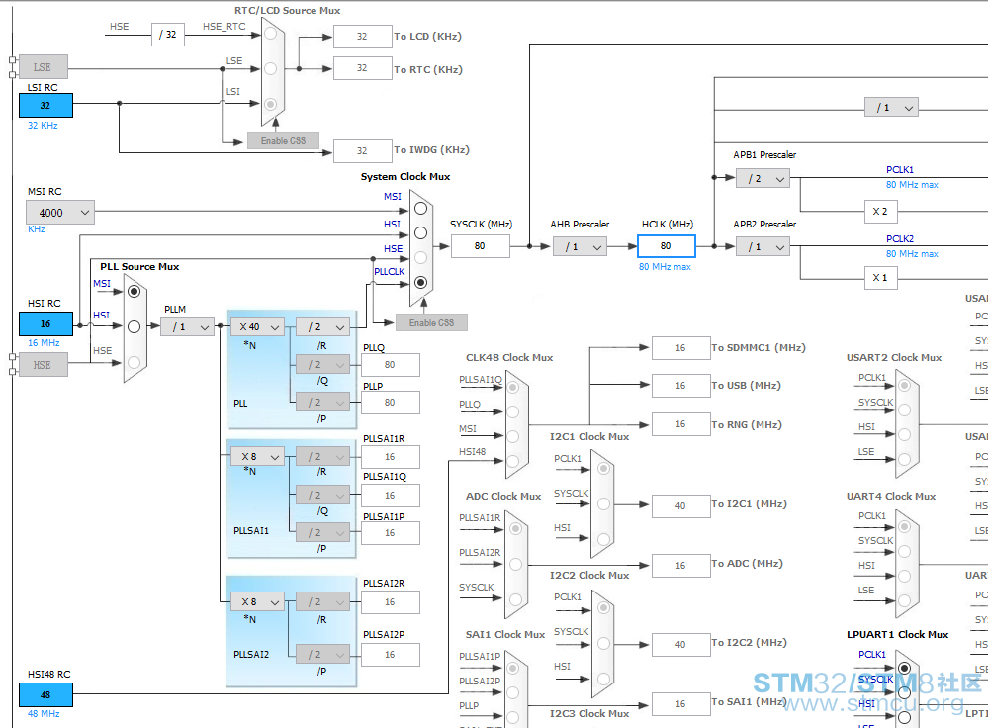Open the PLLSAI2 X 8 multiplier dropdown
This screenshot has height=728, width=988.
tap(258, 602)
